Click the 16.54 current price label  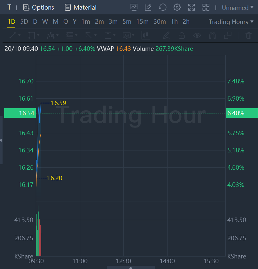[x=20, y=113]
